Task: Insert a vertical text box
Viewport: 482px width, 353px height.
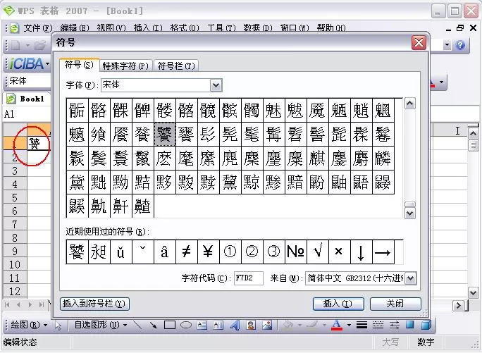Action: 218,325
